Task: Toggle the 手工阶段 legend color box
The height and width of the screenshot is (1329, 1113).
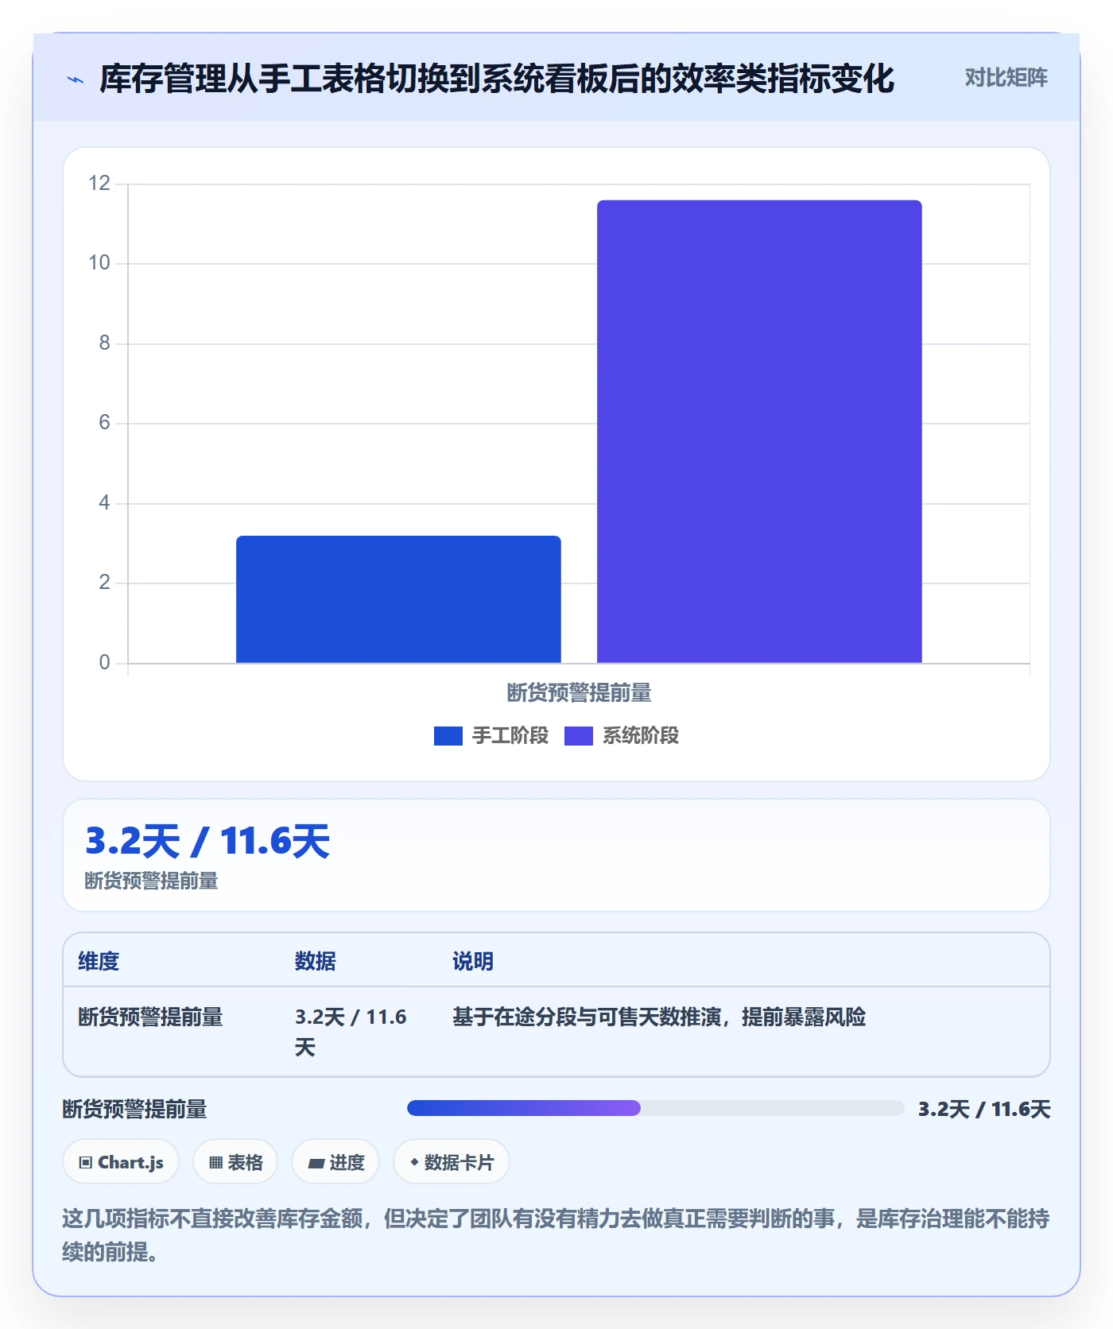Action: (x=448, y=736)
